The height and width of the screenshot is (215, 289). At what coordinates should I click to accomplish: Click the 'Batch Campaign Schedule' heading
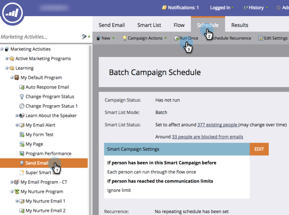pos(155,72)
